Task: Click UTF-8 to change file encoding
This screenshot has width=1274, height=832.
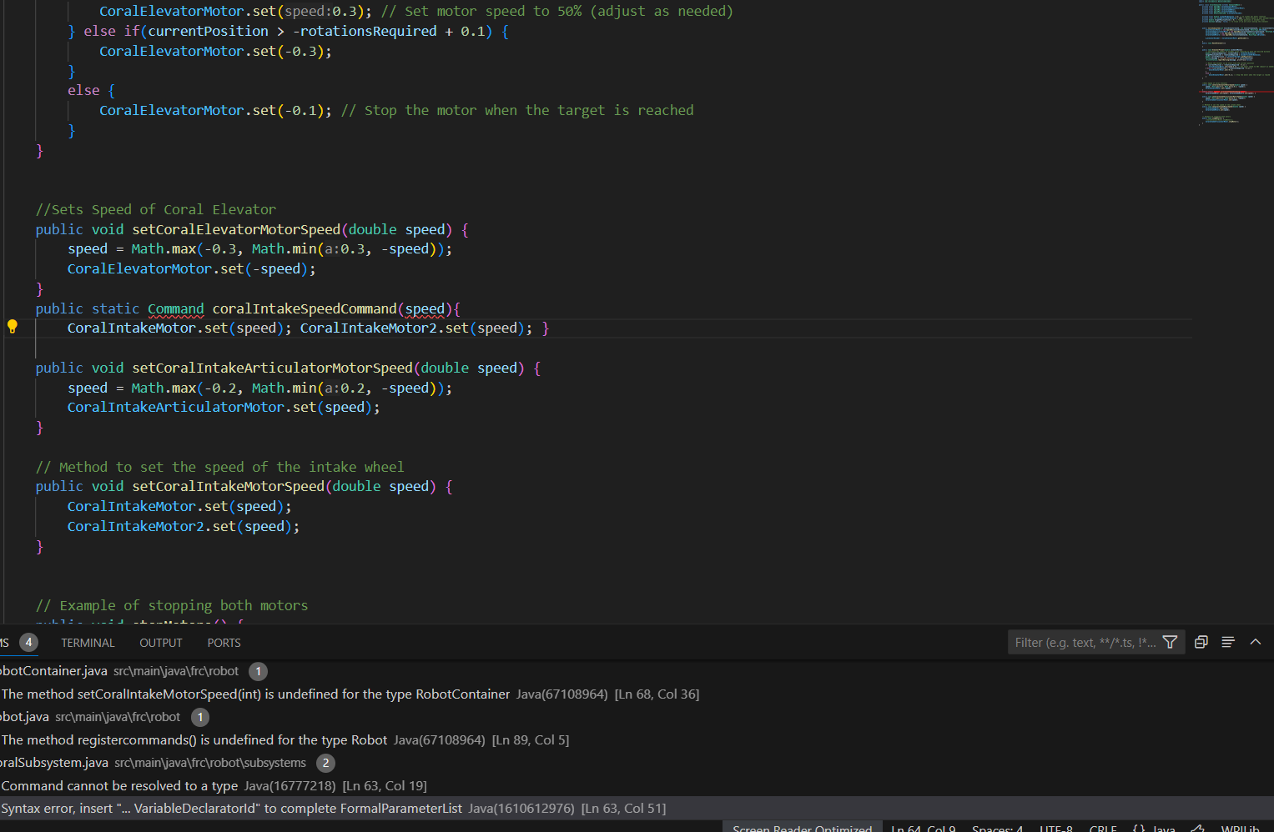Action: click(x=1055, y=827)
